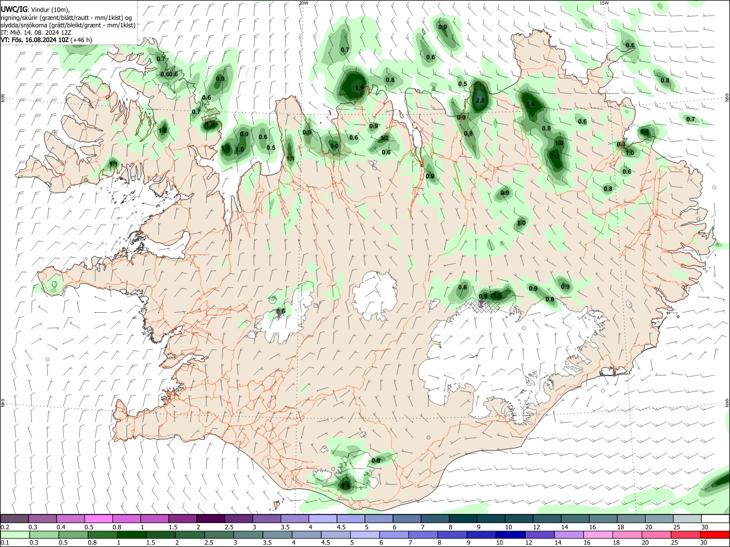
Task: Pick the upper legend swatch labeled 0.4
Action: pos(71,519)
